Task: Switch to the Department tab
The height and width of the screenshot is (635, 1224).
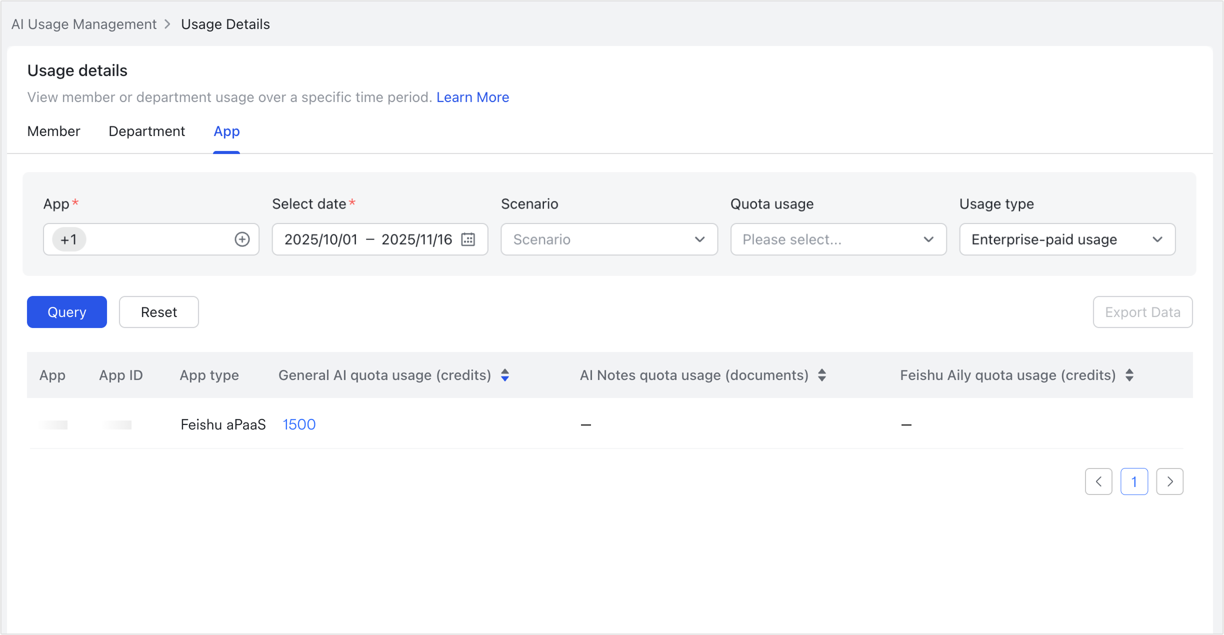Action: point(146,131)
